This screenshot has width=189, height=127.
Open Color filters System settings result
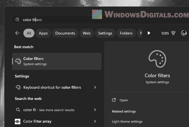[x=57, y=61]
